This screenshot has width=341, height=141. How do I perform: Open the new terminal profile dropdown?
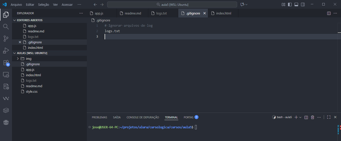pyautogui.click(x=300, y=117)
